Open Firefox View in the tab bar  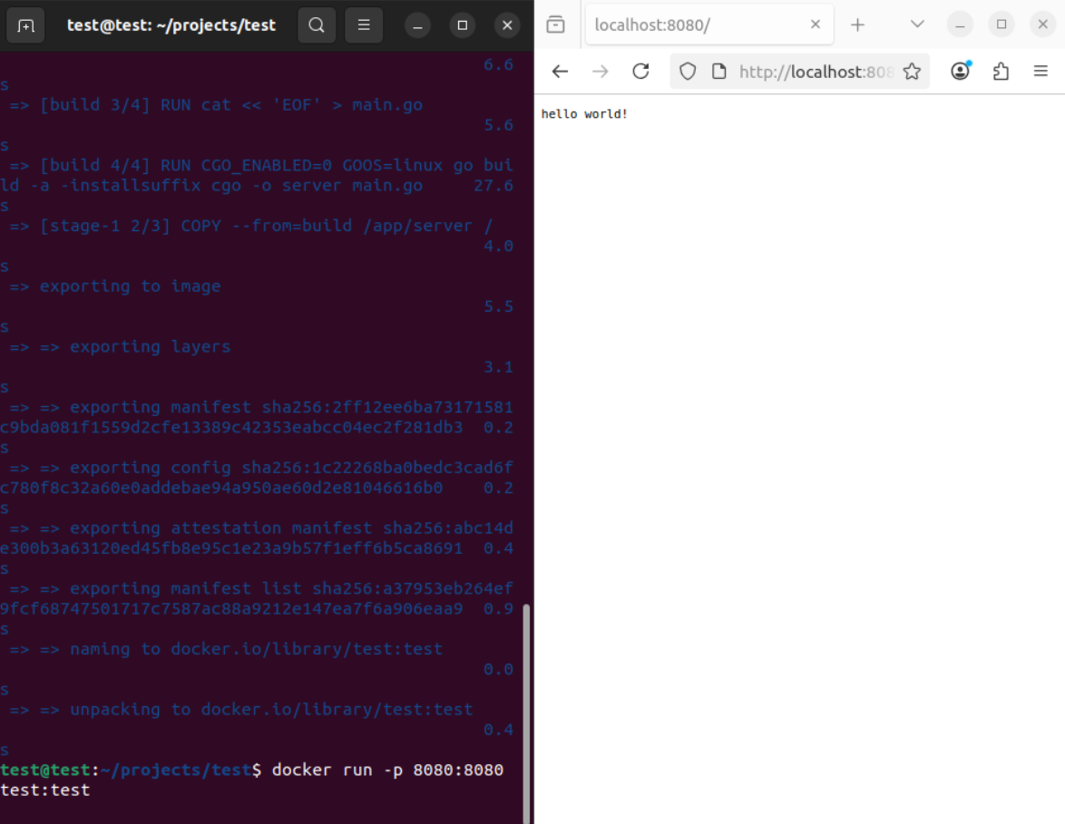click(555, 24)
